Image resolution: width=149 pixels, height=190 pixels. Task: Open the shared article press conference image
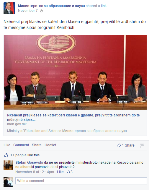pyautogui.click(x=75, y=72)
